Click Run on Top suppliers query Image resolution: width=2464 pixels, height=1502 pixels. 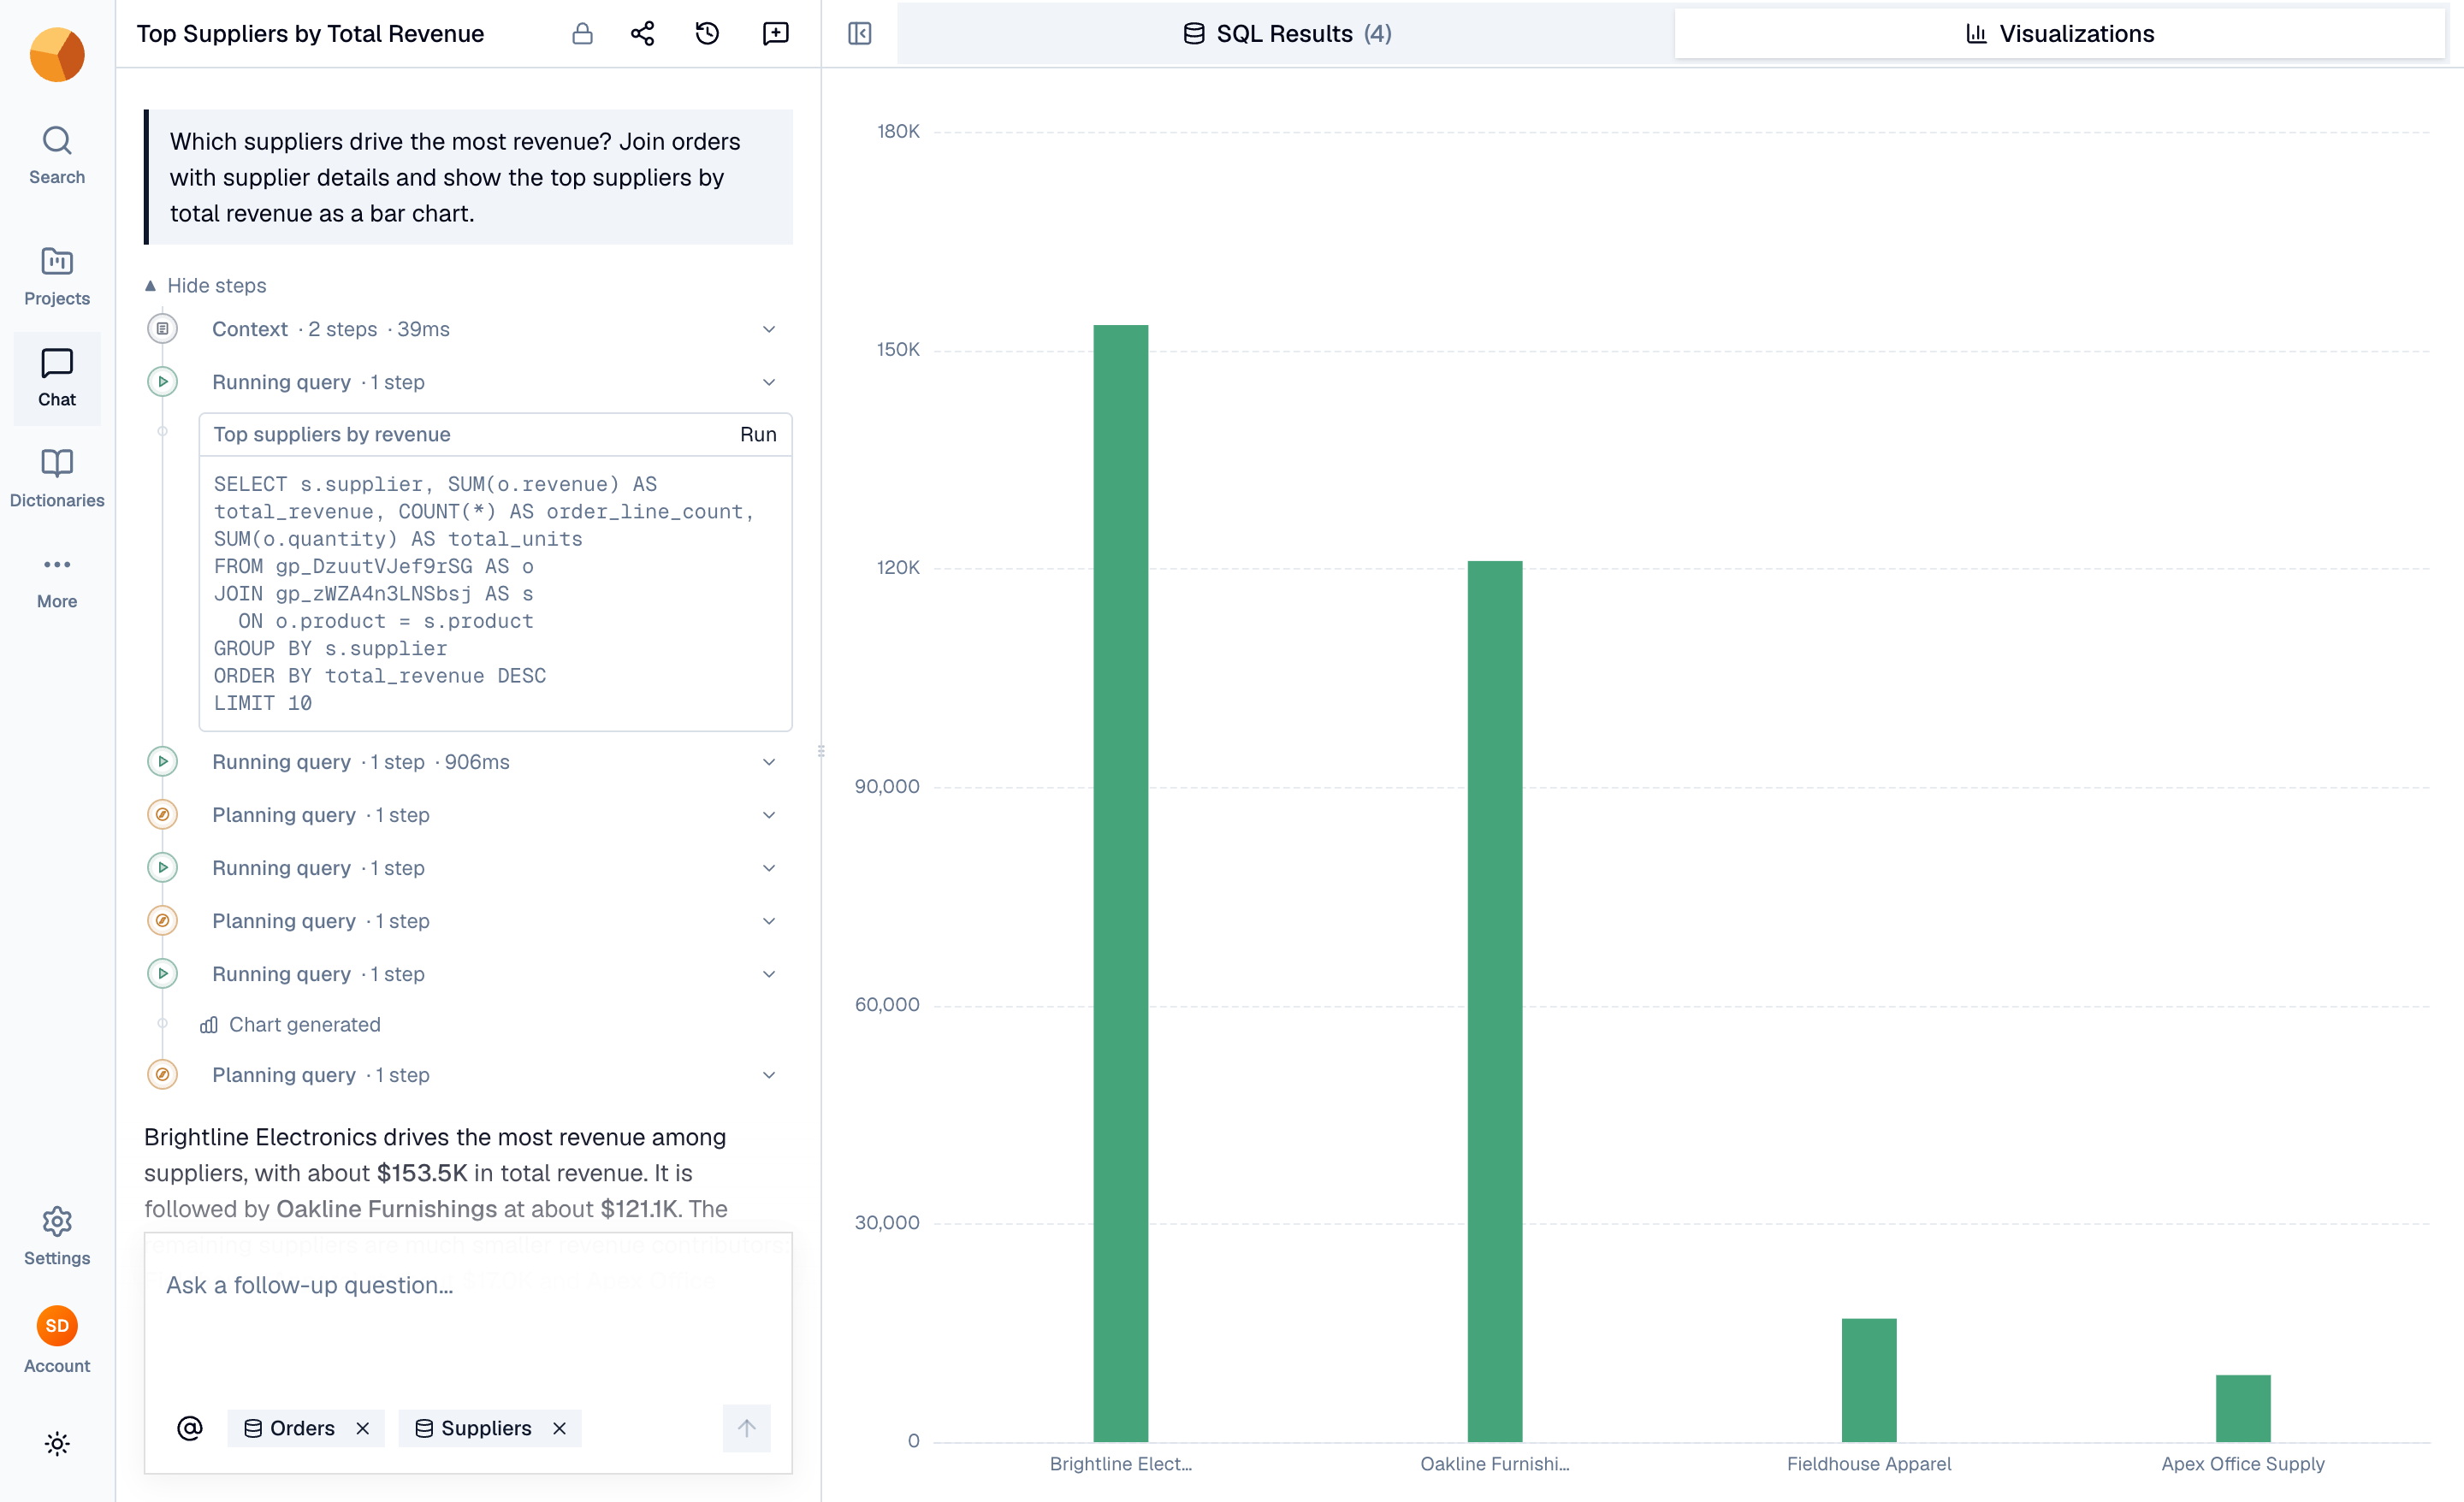758,435
